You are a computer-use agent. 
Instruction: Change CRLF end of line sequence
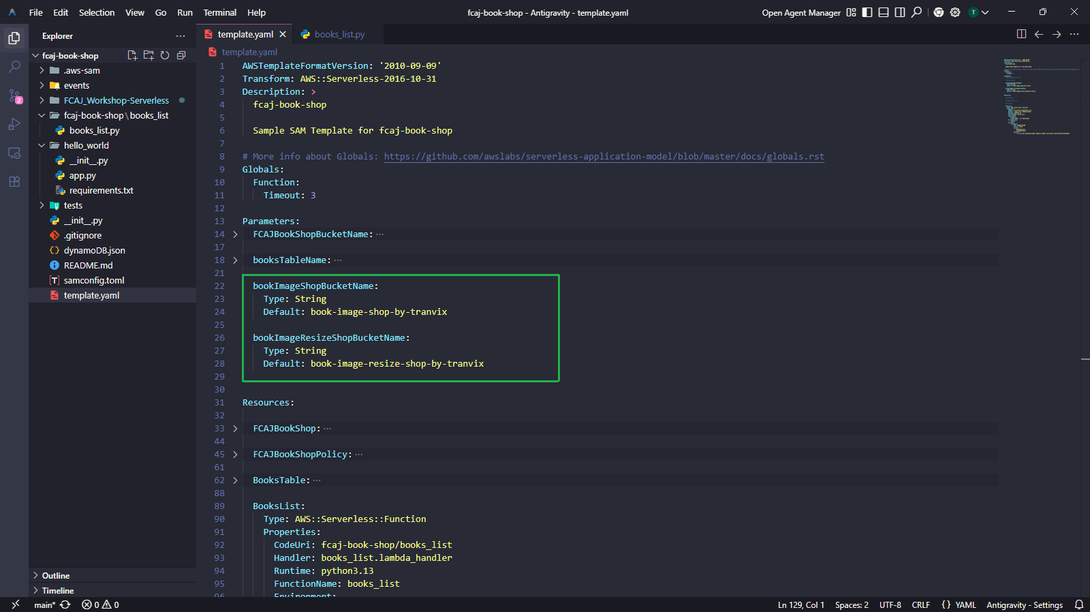pyautogui.click(x=920, y=605)
